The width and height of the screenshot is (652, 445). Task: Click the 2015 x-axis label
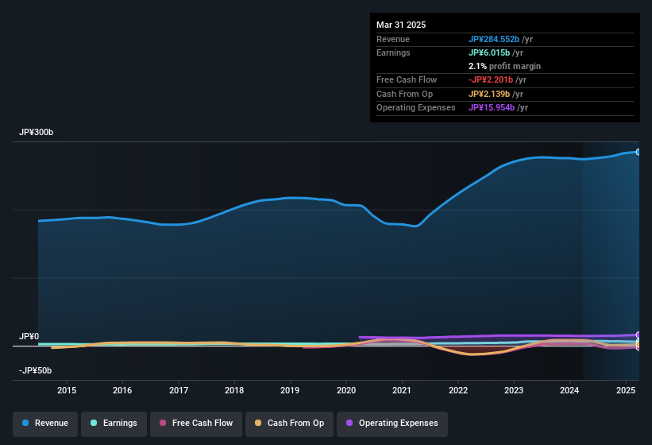point(67,390)
